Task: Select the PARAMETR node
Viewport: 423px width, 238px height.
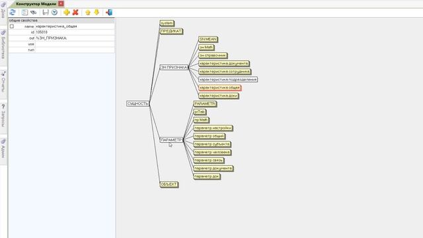Action: (205, 104)
